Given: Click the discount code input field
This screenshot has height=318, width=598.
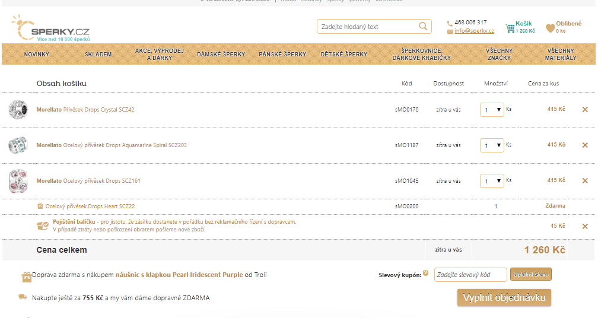Looking at the screenshot, I should click(470, 274).
